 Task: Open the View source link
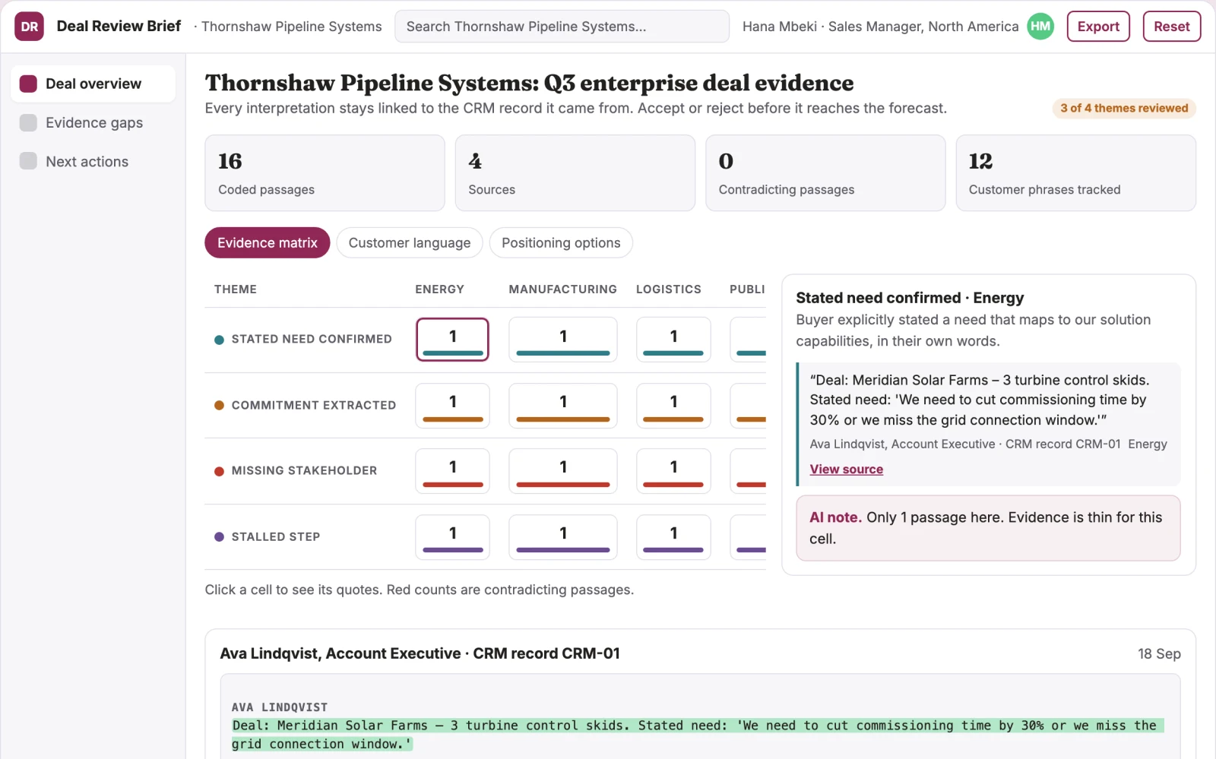coord(846,470)
